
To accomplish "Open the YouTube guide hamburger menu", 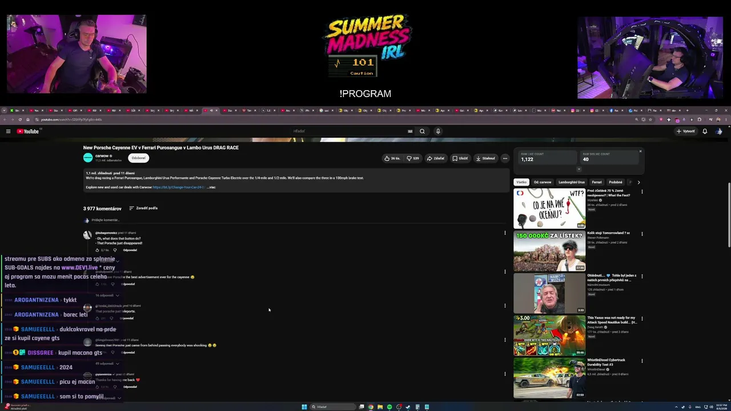I will pos(8,131).
